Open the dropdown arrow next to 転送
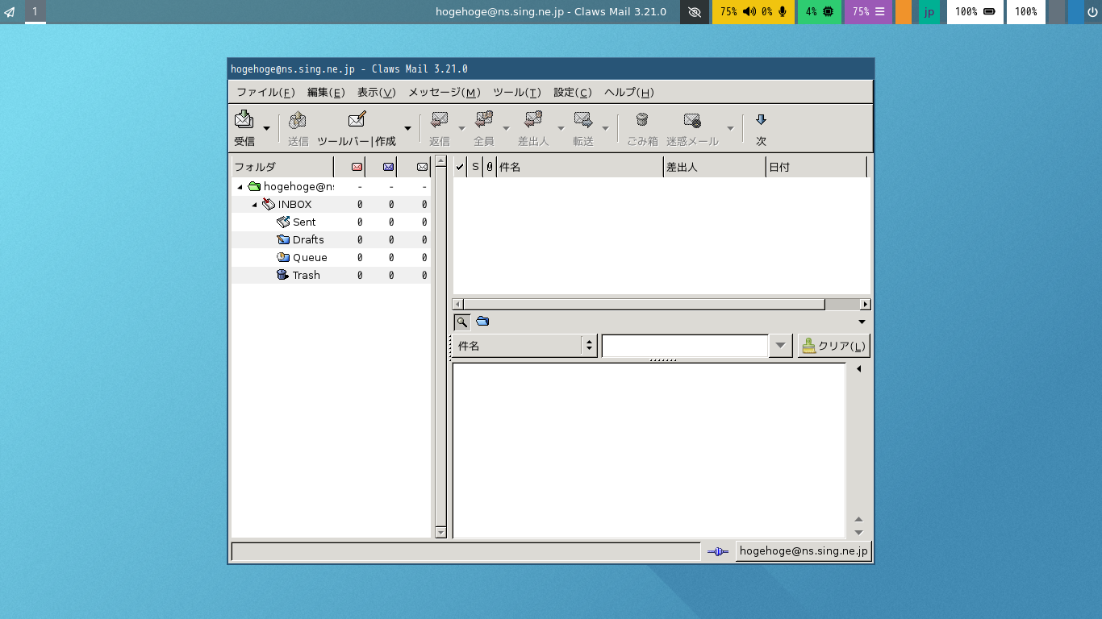The width and height of the screenshot is (1102, 619). coord(605,128)
